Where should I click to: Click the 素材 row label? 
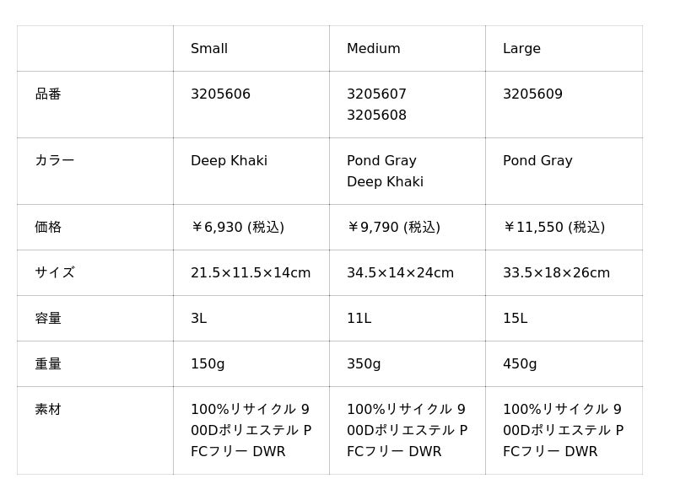pyautogui.click(x=48, y=409)
